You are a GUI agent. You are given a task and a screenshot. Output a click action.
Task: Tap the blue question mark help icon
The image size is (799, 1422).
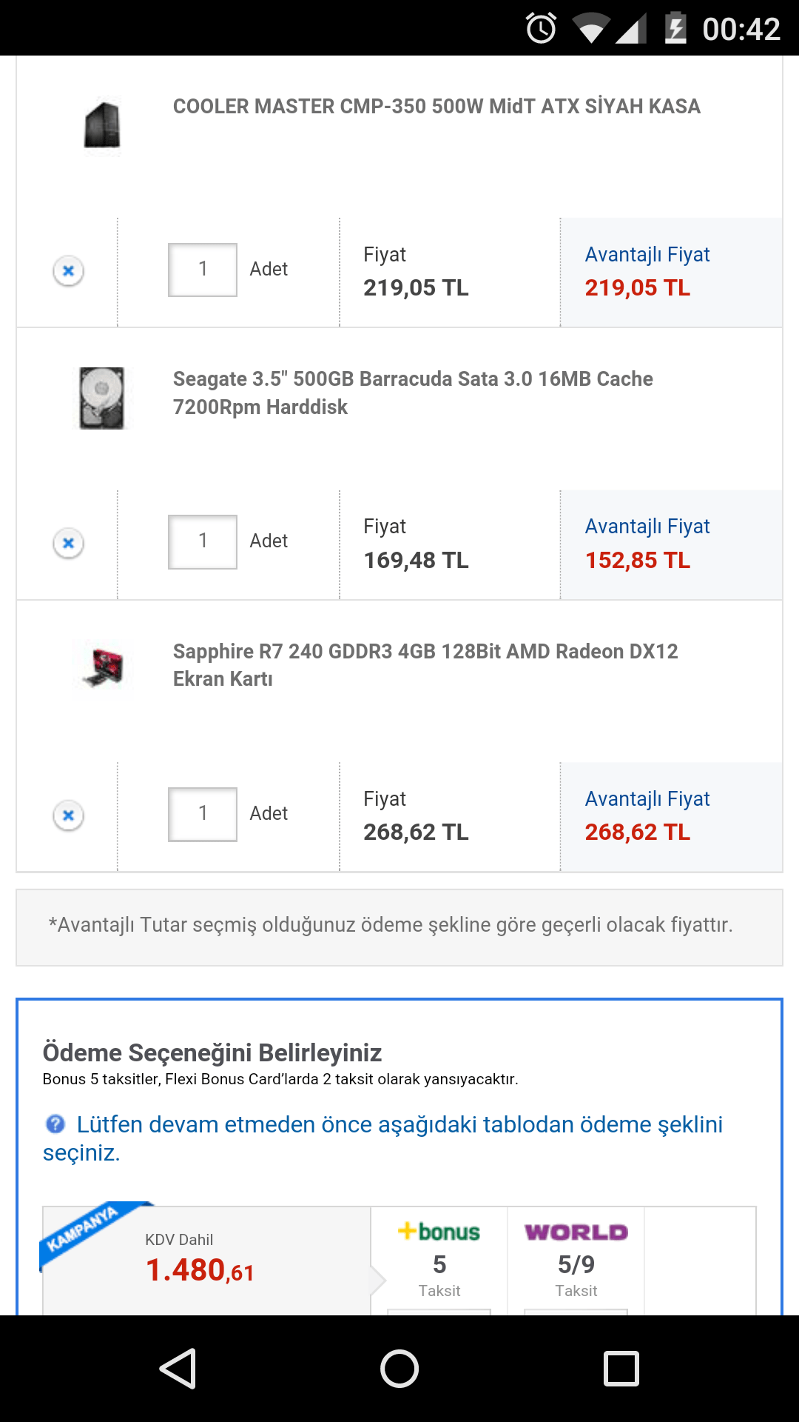[55, 1124]
